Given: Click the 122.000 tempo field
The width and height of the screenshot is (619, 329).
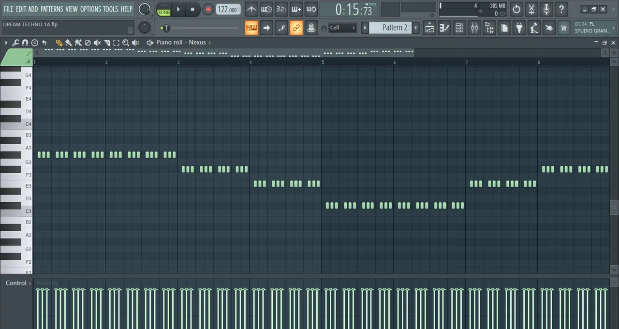Looking at the screenshot, I should pos(228,9).
